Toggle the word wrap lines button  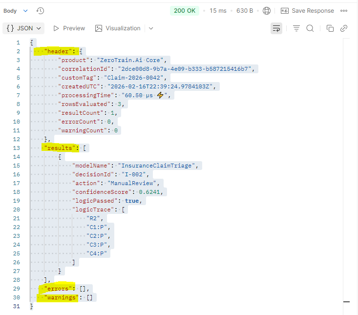click(x=276, y=28)
